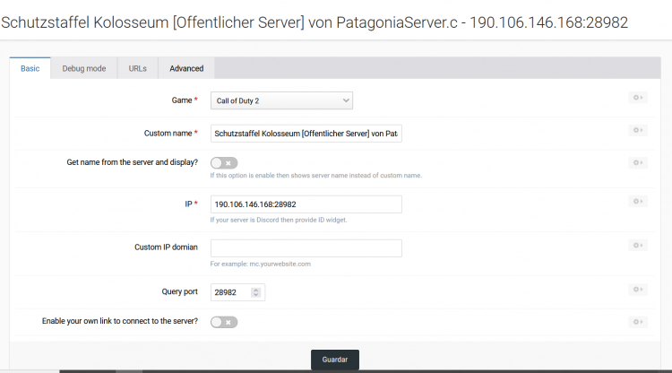Open gear options for Get name from server
The height and width of the screenshot is (373, 672).
(x=637, y=162)
